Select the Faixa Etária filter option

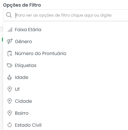coord(65,30)
